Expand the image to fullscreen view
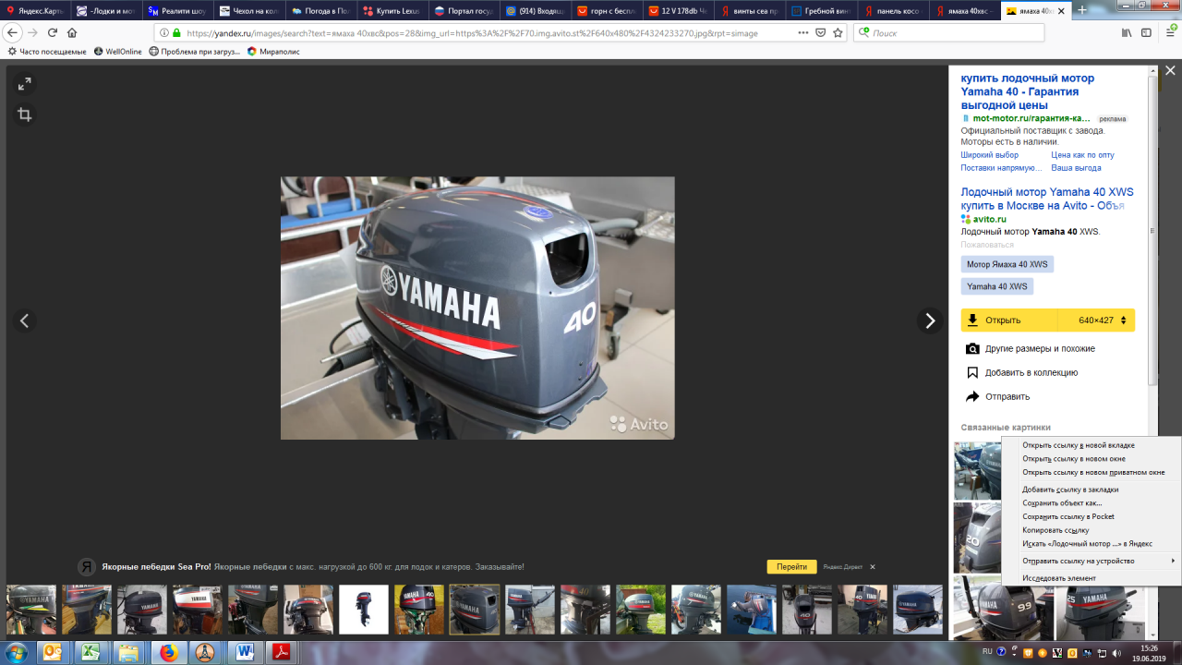Screen dimensions: 1182x665 coord(25,84)
